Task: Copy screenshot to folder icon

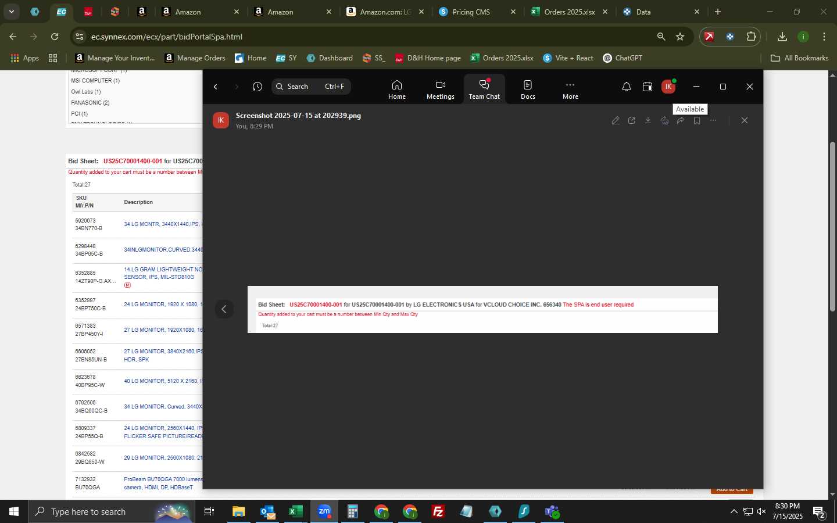Action: (664, 120)
